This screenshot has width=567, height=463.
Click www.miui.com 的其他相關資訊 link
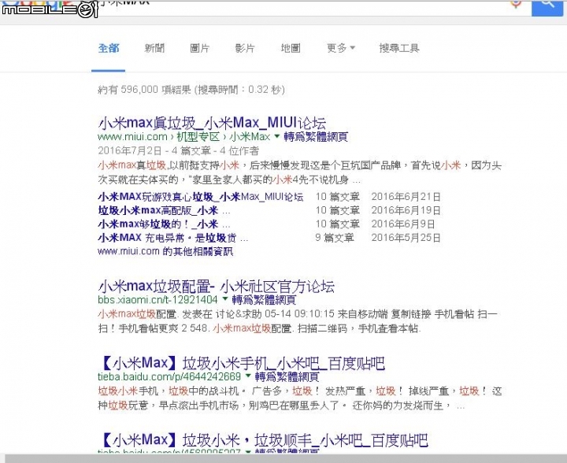click(165, 251)
